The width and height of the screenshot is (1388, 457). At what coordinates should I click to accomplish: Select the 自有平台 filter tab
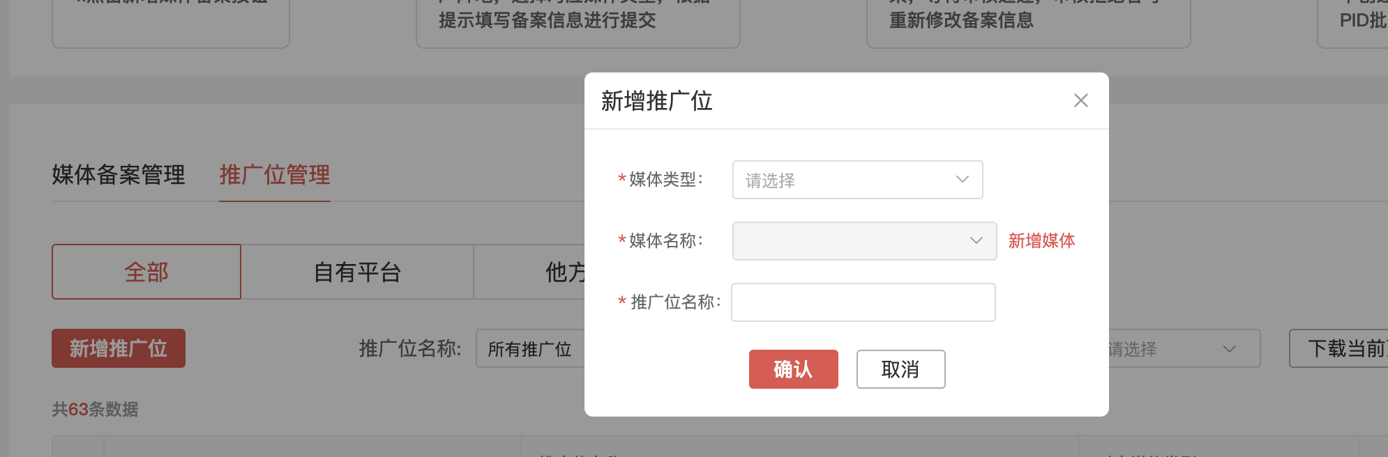357,272
